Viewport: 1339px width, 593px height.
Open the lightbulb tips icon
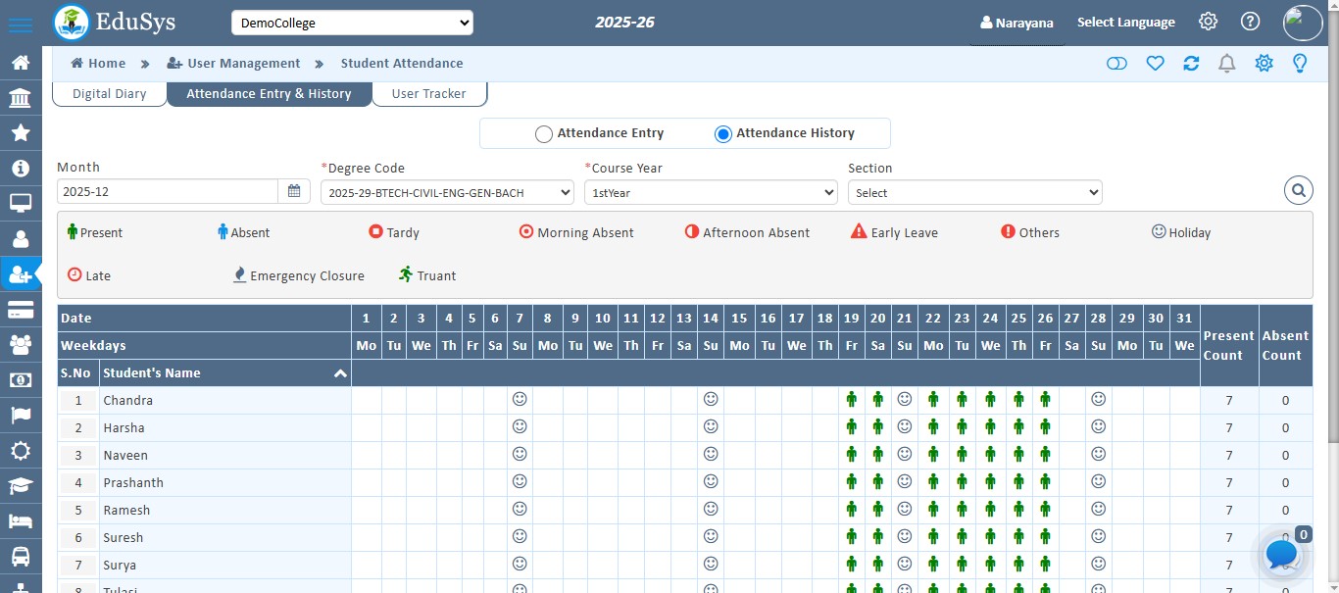(x=1300, y=64)
